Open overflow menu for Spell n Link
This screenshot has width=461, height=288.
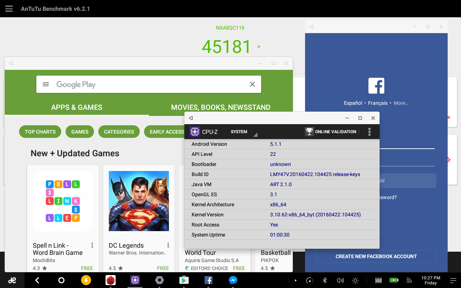point(92,245)
